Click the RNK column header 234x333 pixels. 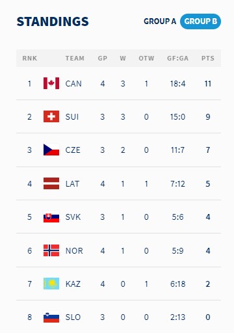click(30, 58)
